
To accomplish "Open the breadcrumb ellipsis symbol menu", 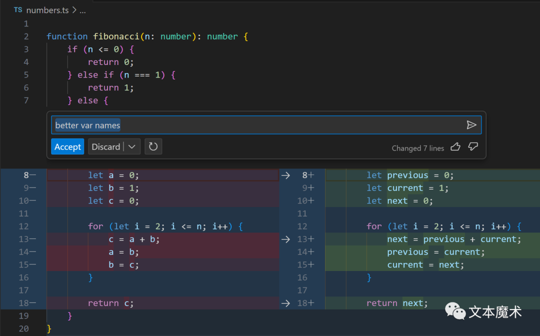I will 82,10.
